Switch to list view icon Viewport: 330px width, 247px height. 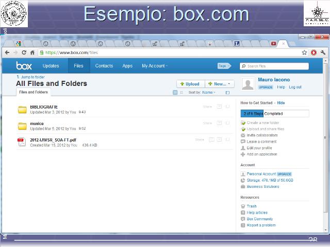click(175, 93)
